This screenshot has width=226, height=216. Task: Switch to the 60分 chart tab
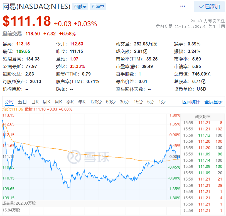pos(110,102)
